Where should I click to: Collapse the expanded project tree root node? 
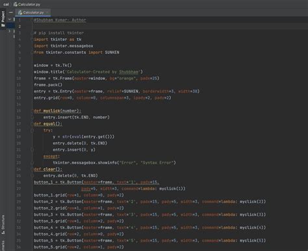point(10,19)
